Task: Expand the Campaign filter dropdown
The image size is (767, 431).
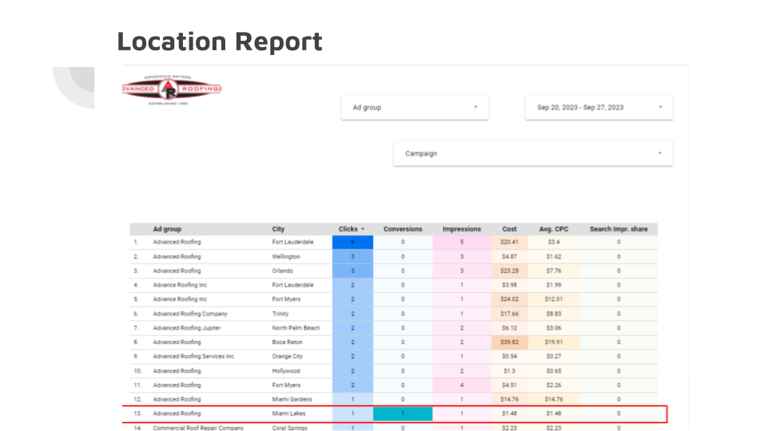Action: (x=533, y=153)
